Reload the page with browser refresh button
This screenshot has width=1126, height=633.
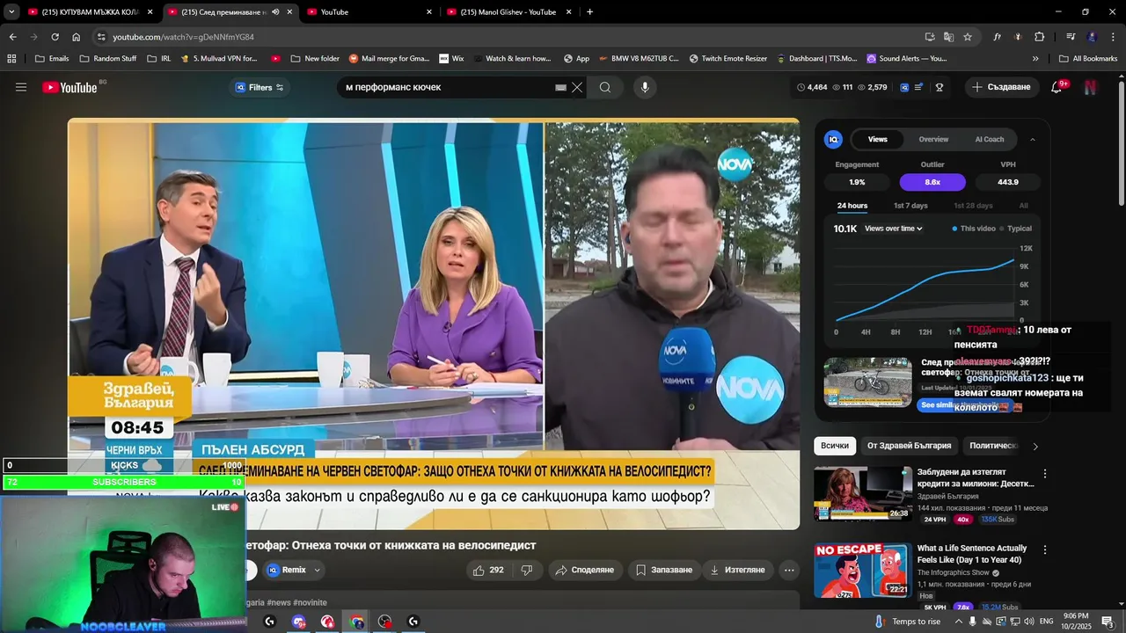[55, 37]
